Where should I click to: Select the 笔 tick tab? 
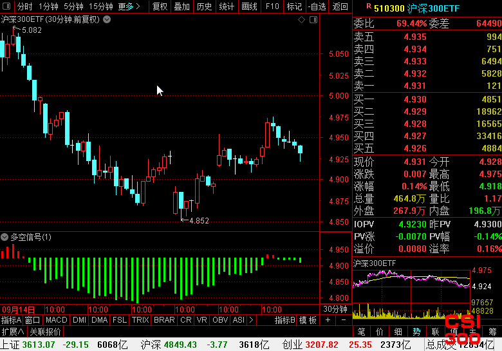point(362,332)
